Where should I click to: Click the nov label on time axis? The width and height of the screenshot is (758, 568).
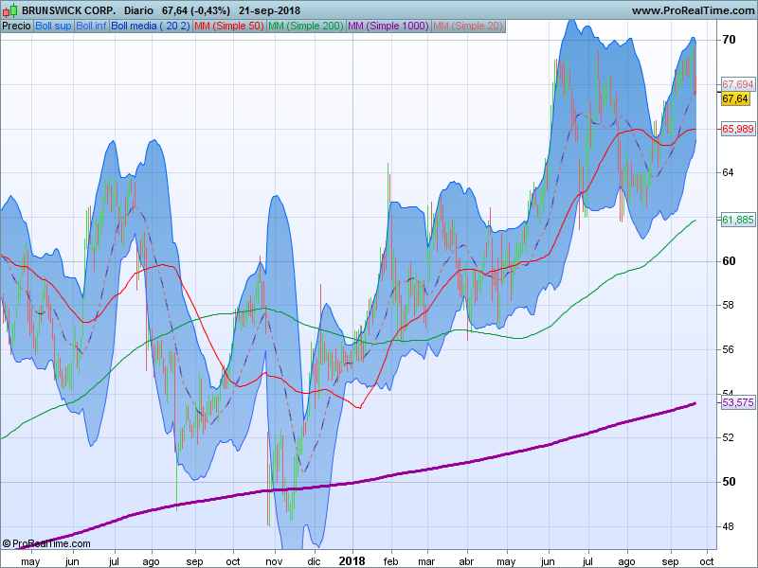coord(275,561)
